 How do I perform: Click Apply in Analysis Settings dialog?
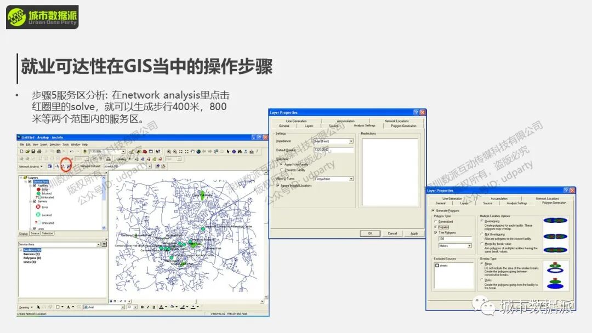coord(414,233)
